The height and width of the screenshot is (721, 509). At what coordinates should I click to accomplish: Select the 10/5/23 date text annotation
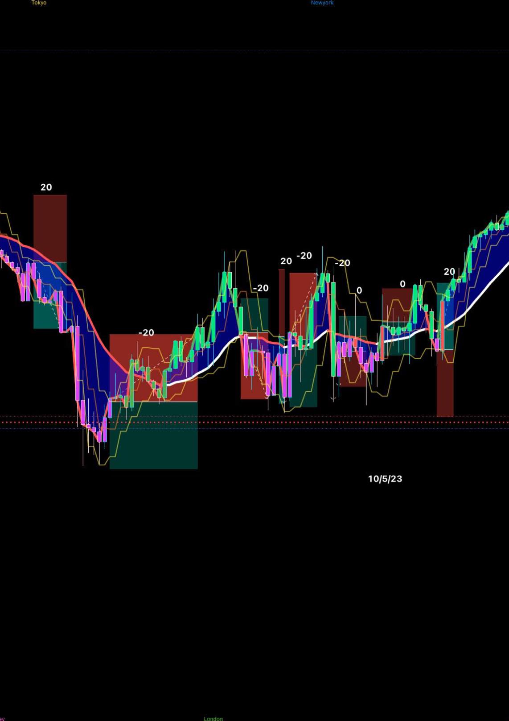(x=385, y=479)
